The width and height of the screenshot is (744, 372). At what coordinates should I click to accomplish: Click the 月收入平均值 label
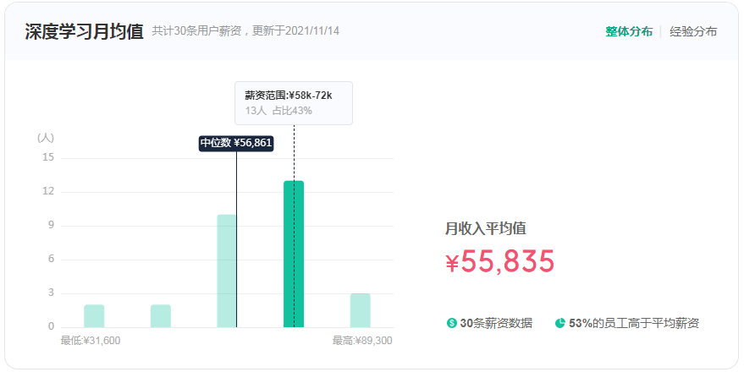pyautogui.click(x=485, y=228)
